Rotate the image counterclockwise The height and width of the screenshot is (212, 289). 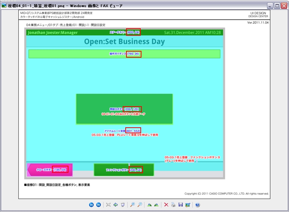tap(156, 204)
